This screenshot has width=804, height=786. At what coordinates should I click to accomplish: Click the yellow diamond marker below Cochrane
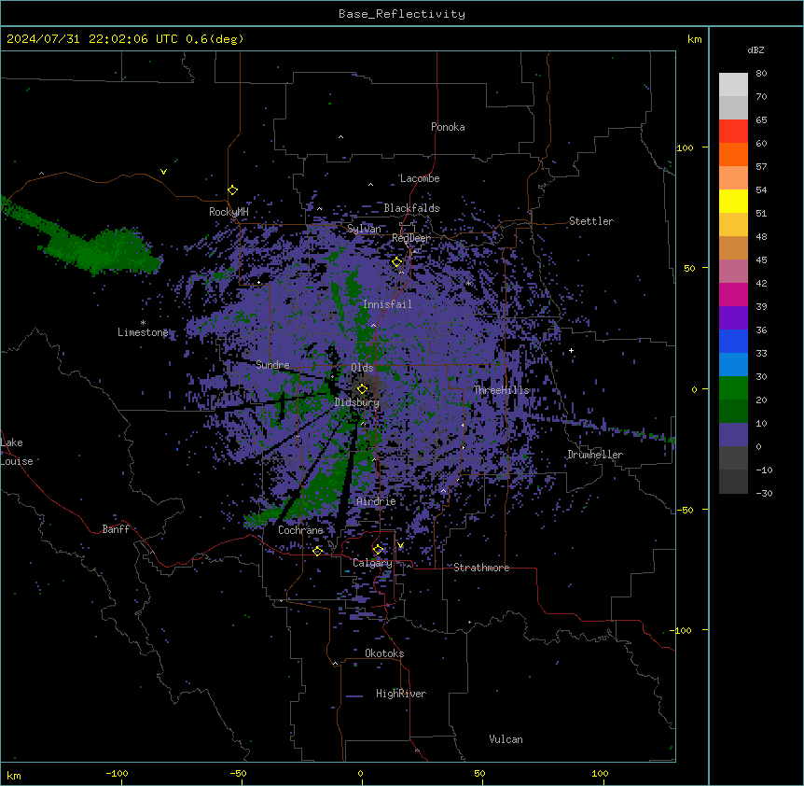318,552
